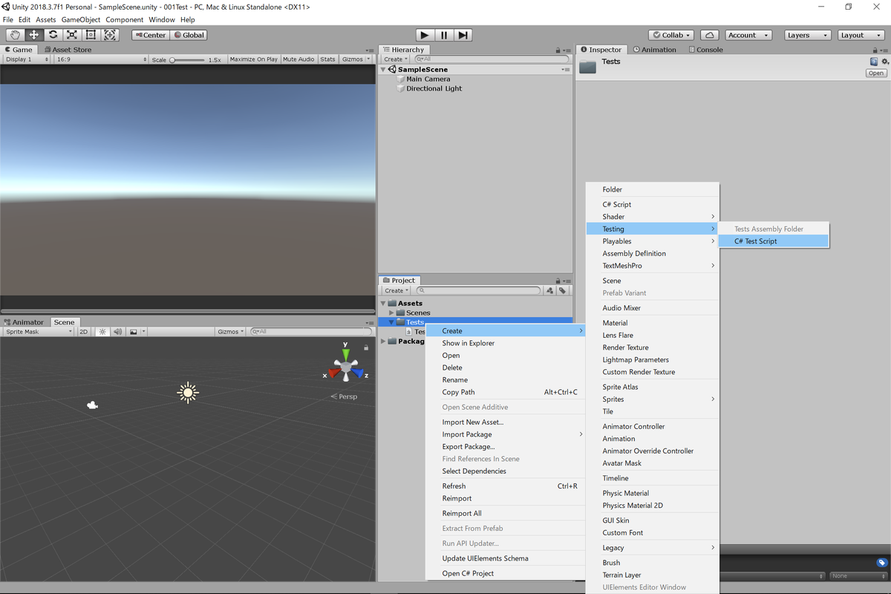Open the cloud services icon button
This screenshot has width=891, height=594.
[709, 35]
